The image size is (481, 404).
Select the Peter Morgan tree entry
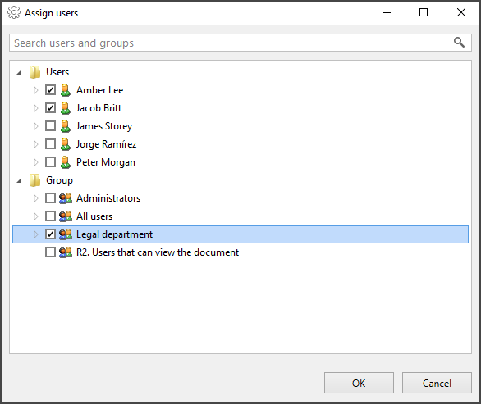click(106, 162)
